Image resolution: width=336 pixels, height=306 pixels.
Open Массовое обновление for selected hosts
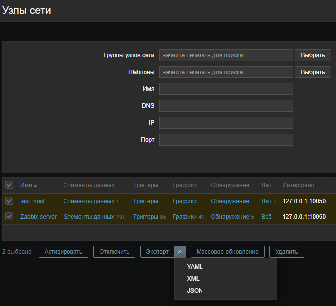click(x=227, y=252)
